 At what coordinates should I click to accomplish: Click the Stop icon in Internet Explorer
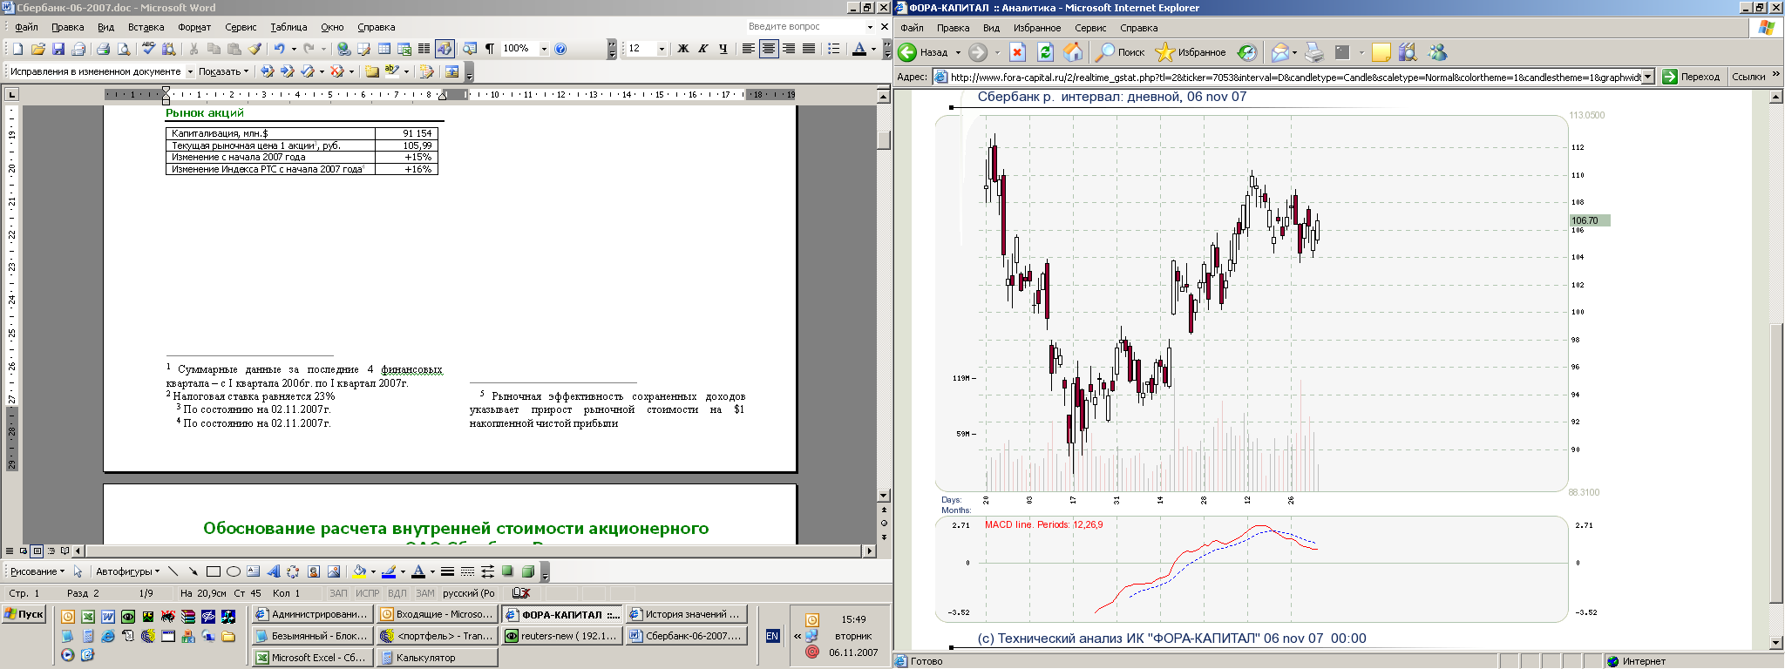[x=1017, y=52]
